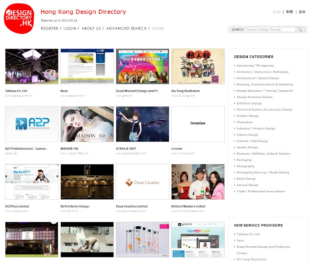Click the www.kaos.com.hk/ URL

73,96
